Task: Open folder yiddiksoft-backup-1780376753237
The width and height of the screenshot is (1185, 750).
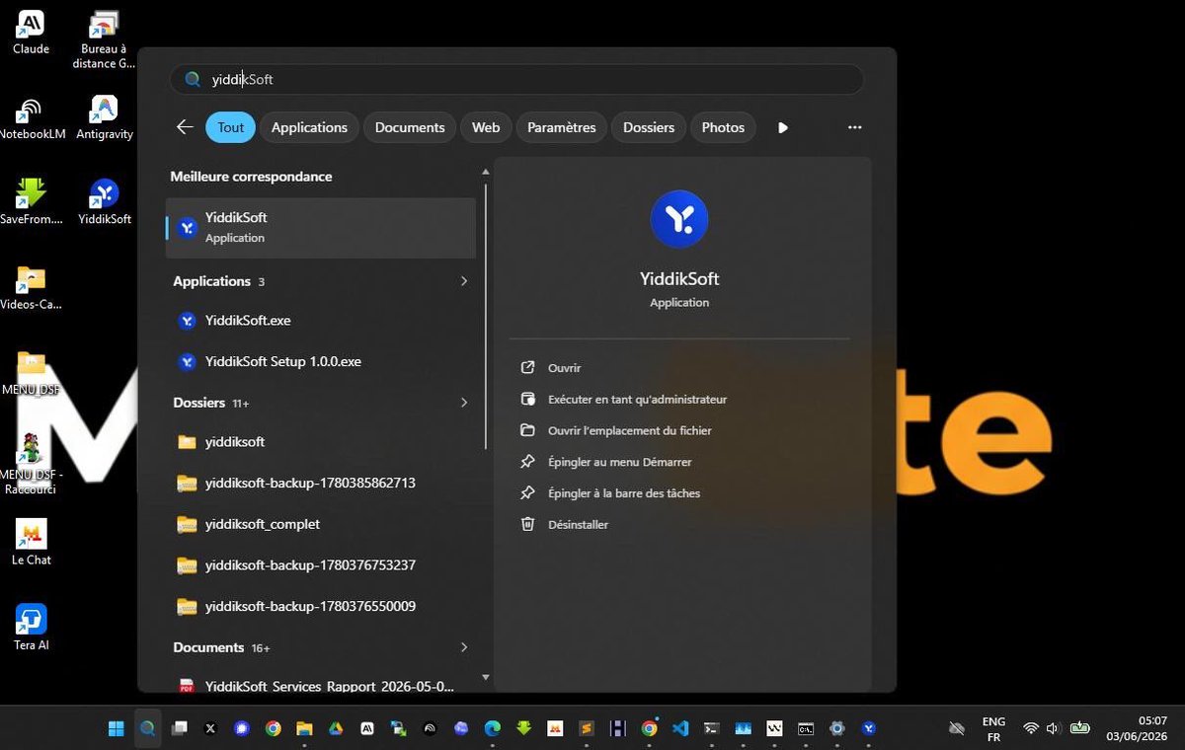Action: point(321,565)
